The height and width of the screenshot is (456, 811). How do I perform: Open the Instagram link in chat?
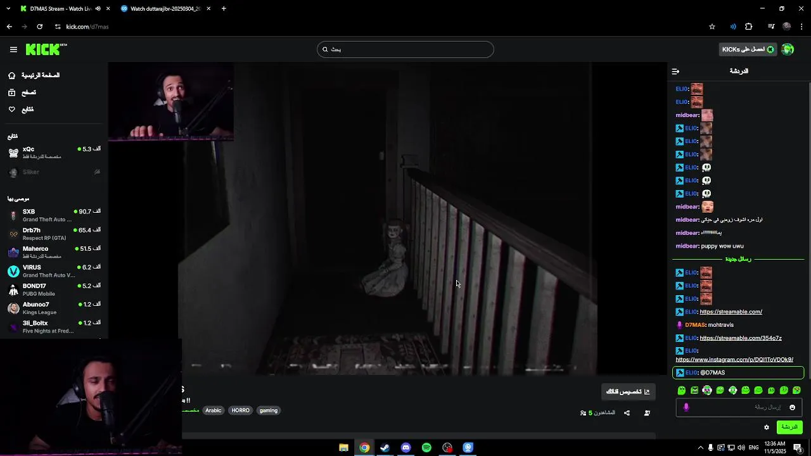pyautogui.click(x=734, y=360)
